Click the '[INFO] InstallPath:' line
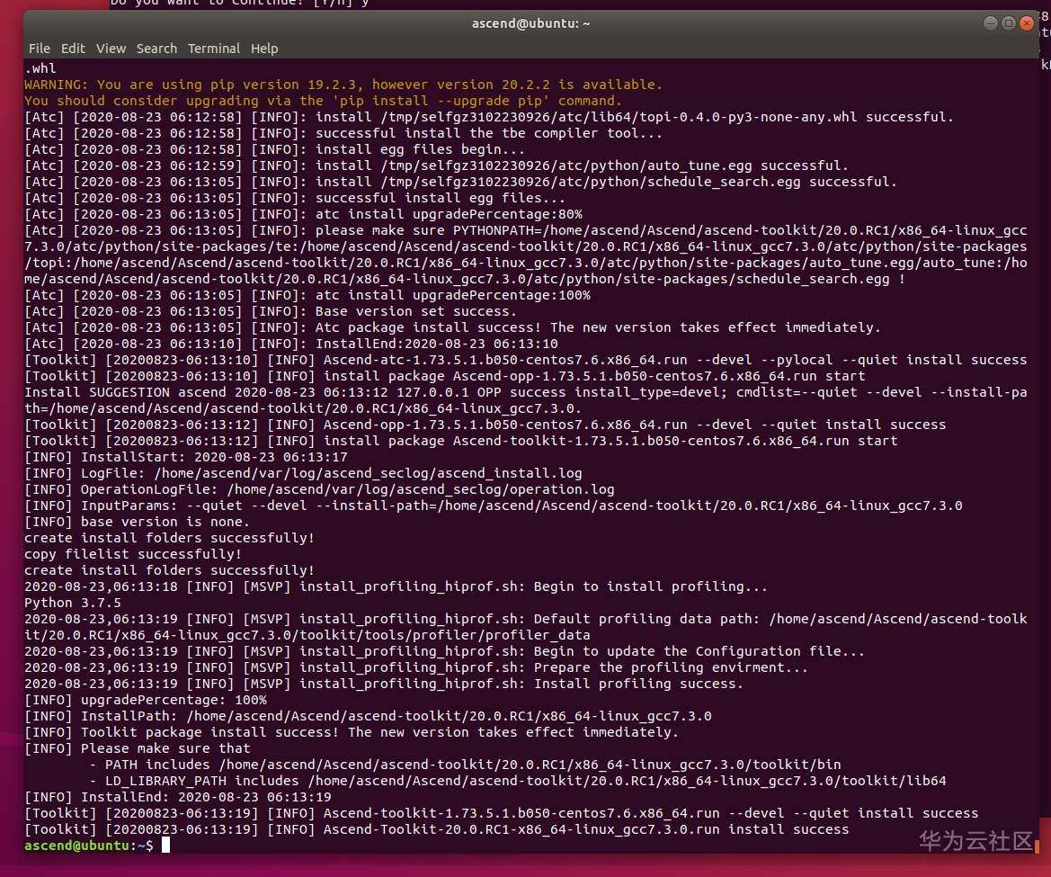Viewport: 1051px width, 877px height. (x=368, y=715)
